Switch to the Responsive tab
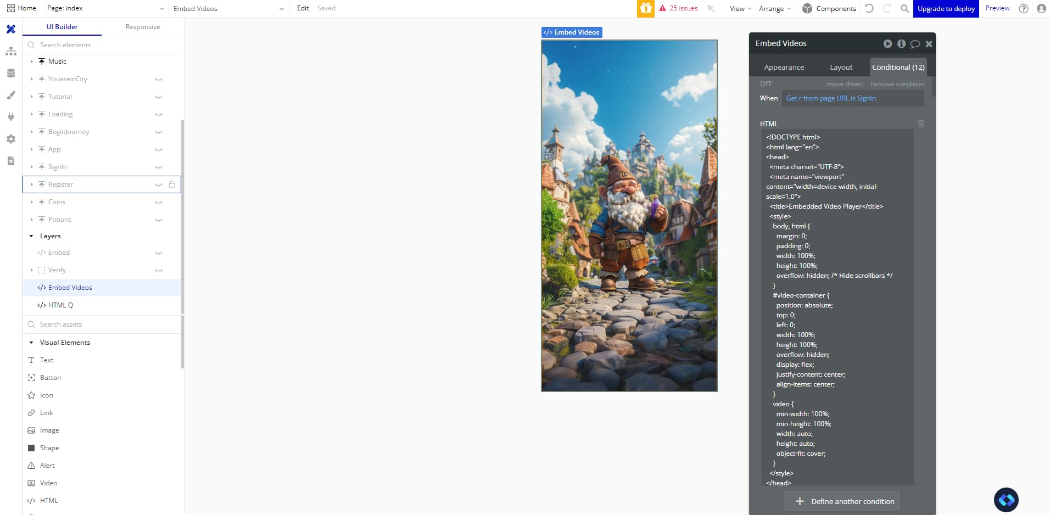 142,26
